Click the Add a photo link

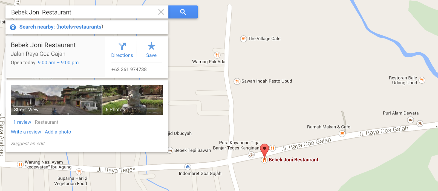[58, 132]
